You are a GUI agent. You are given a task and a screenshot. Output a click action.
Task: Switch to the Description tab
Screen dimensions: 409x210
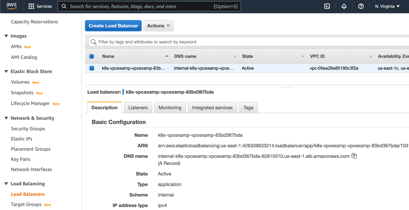(x=105, y=108)
